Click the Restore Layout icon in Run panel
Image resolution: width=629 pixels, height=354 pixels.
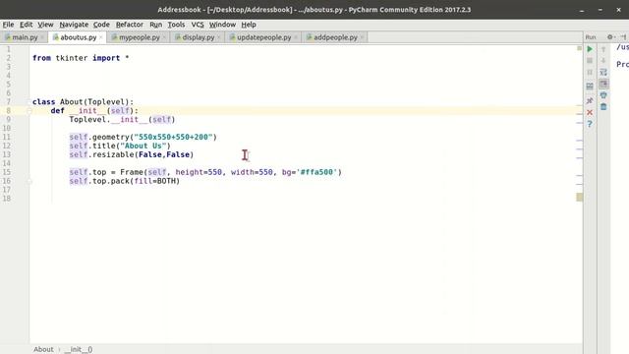590,87
